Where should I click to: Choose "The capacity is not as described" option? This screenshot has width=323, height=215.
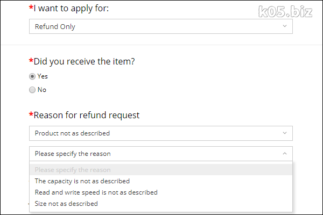(82, 181)
